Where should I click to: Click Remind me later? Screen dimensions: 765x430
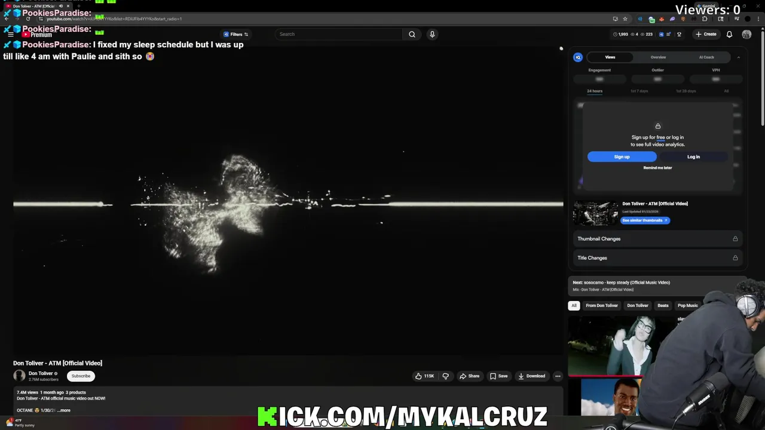(x=657, y=168)
